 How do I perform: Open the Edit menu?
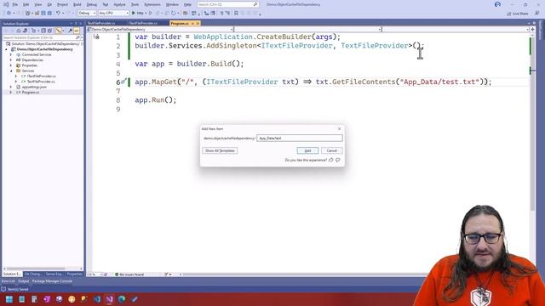(x=26, y=4)
